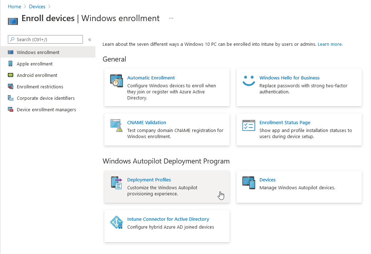Select Apple enrollment in the sidebar
The width and height of the screenshot is (371, 254).
coord(35,64)
